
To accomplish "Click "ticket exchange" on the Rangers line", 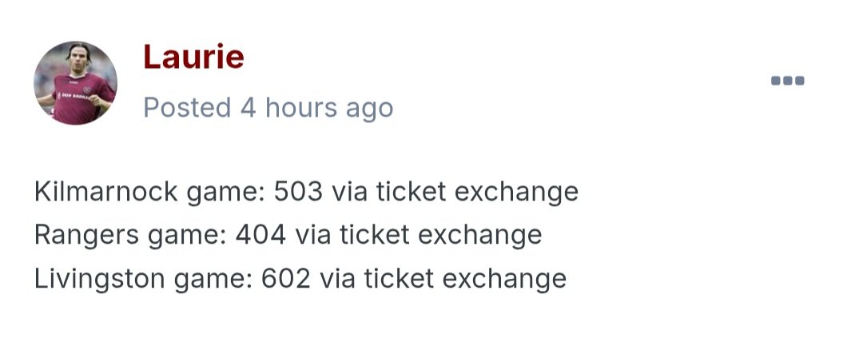I will (440, 236).
